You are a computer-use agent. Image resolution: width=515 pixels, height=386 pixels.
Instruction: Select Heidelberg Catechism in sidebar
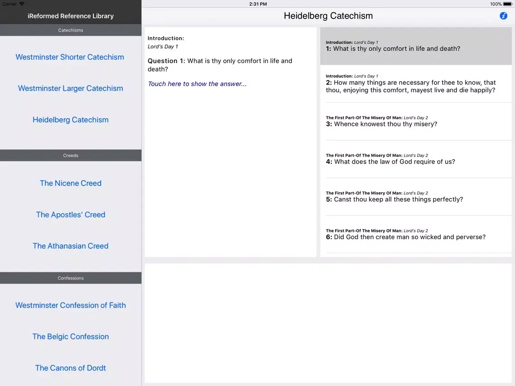click(x=70, y=120)
